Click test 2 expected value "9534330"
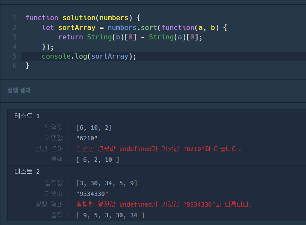 92,194
